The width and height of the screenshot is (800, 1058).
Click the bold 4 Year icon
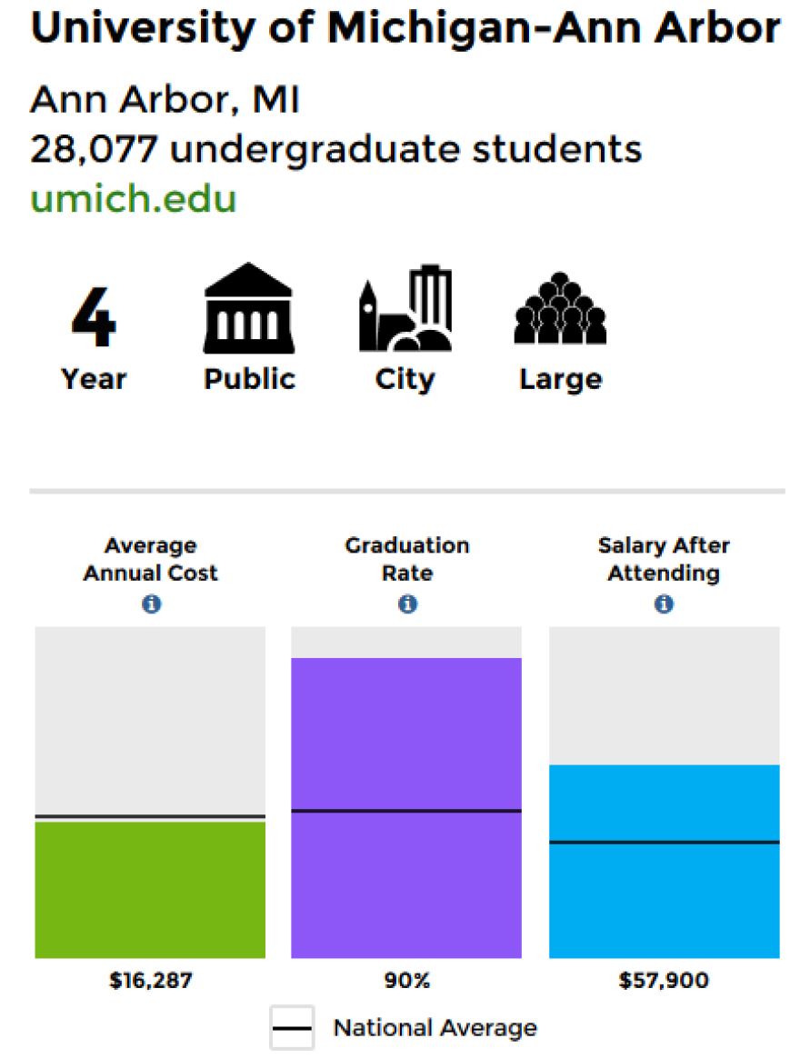[x=94, y=315]
